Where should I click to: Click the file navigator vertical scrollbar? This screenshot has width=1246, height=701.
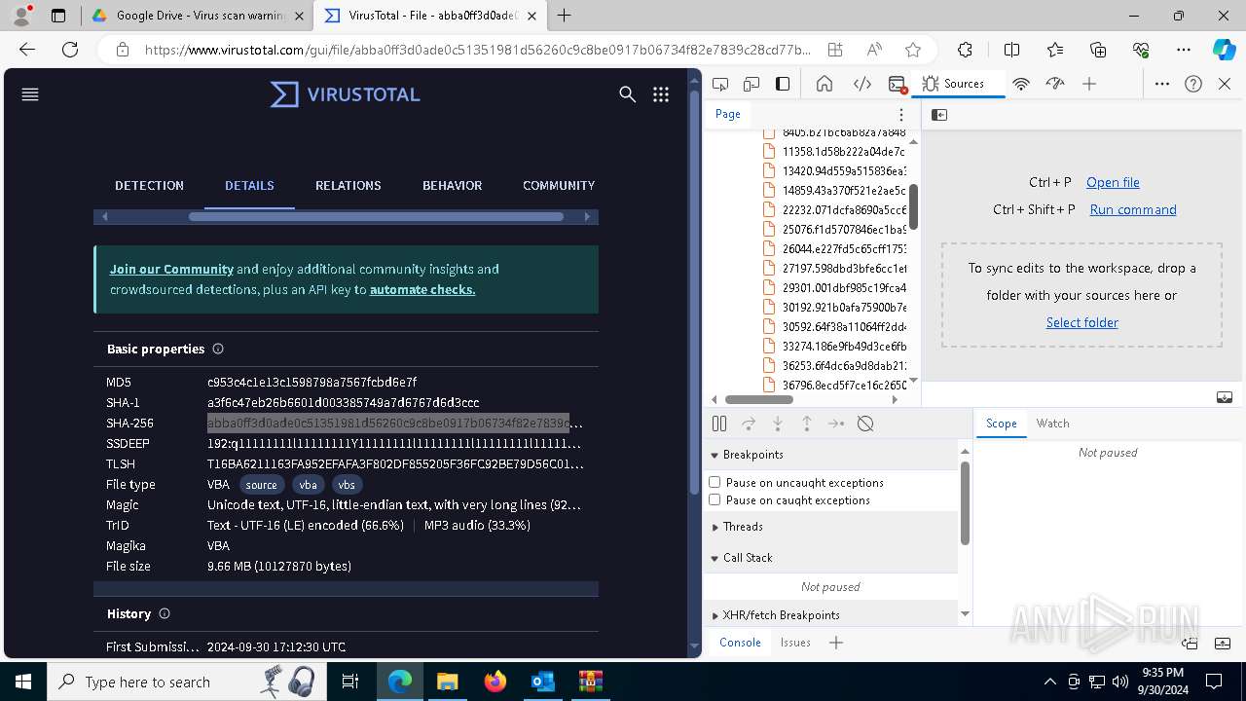913,206
